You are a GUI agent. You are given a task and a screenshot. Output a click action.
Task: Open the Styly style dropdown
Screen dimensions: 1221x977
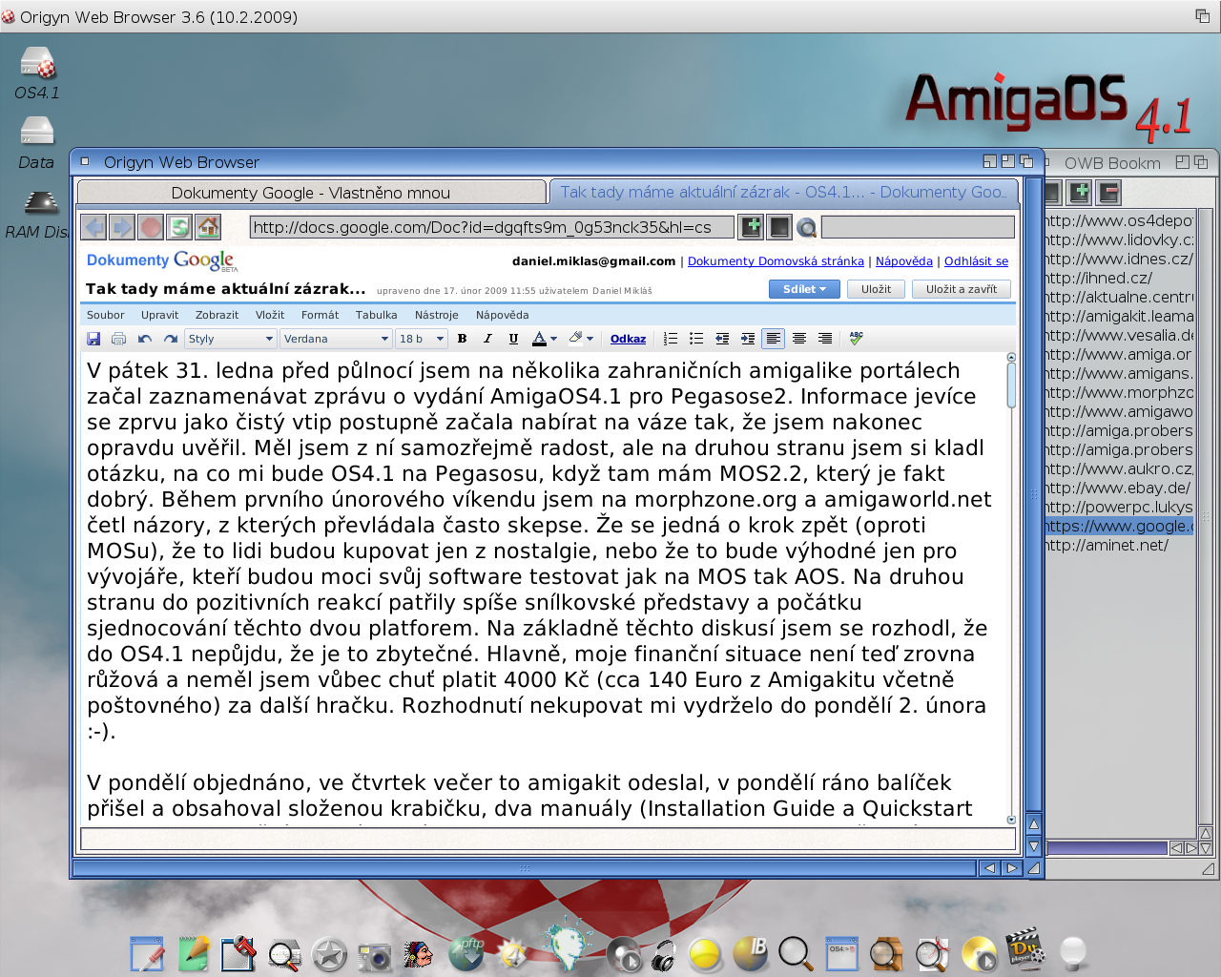(x=230, y=339)
